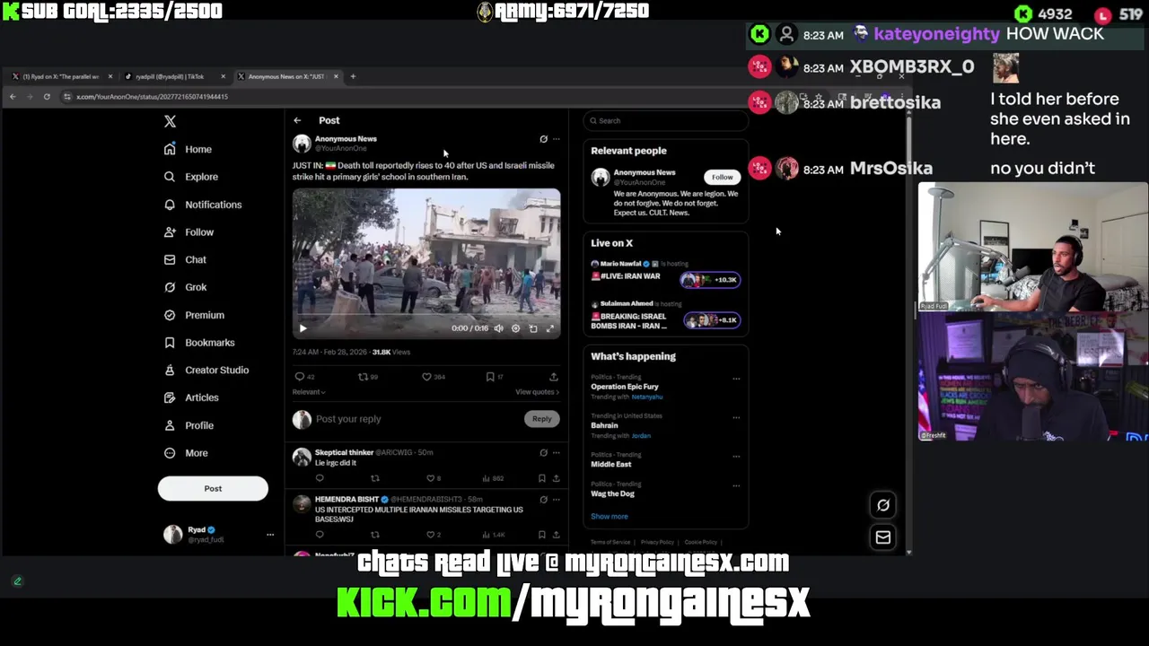Image resolution: width=1149 pixels, height=646 pixels.
Task: Repost the main post with 99 reposts
Action: tap(368, 377)
